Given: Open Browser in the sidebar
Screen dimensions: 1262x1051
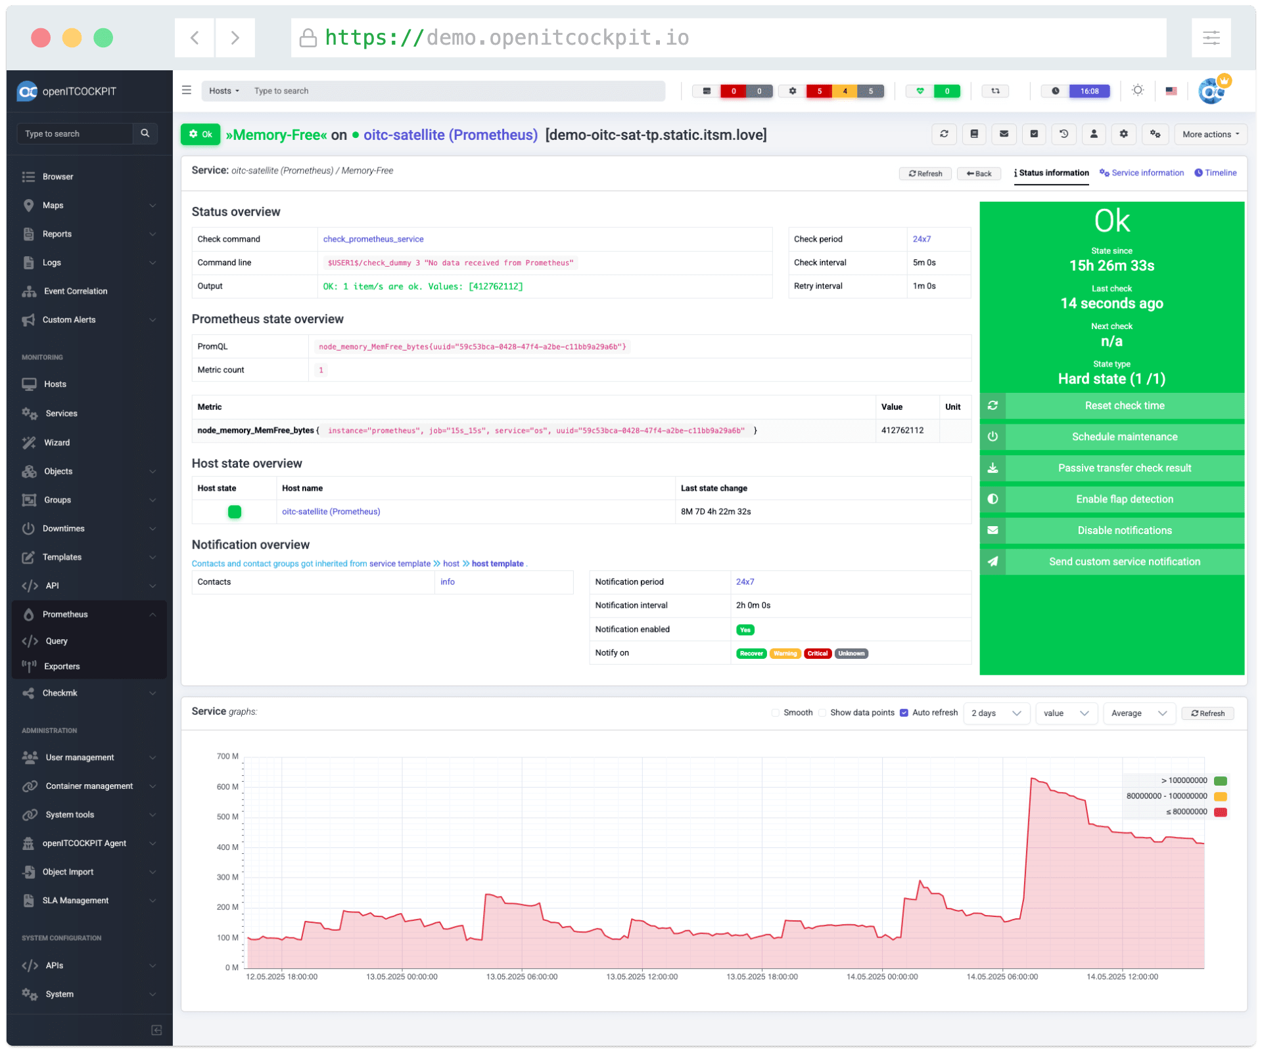Looking at the screenshot, I should 89,177.
